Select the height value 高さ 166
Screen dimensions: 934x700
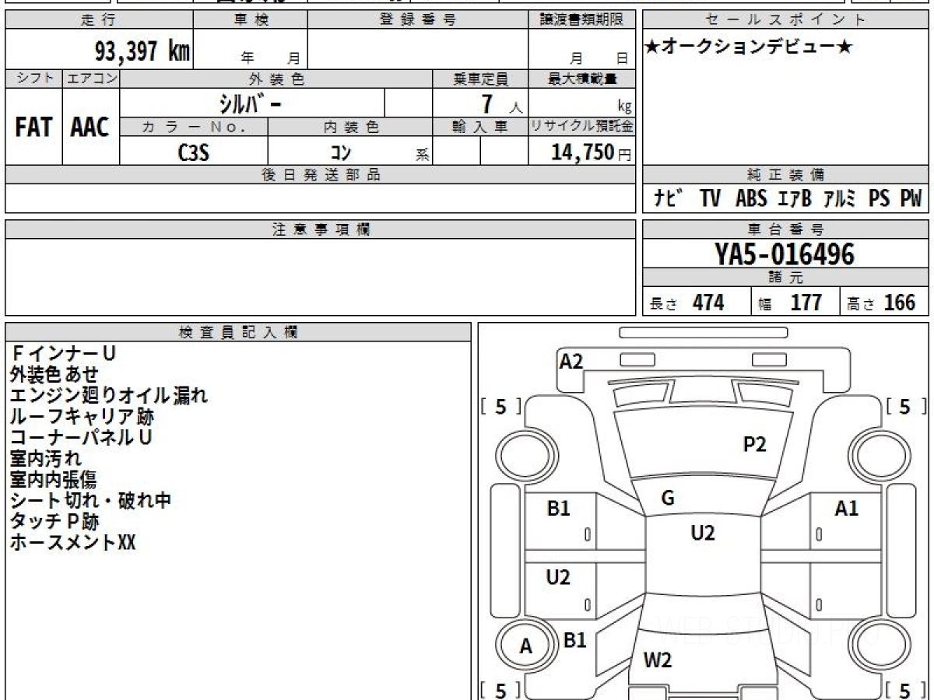(882, 303)
